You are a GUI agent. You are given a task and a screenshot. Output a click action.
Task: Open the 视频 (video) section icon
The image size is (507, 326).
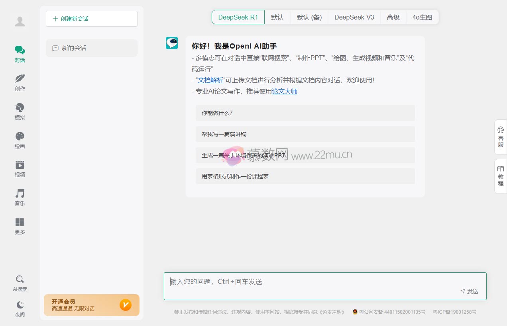coord(20,168)
